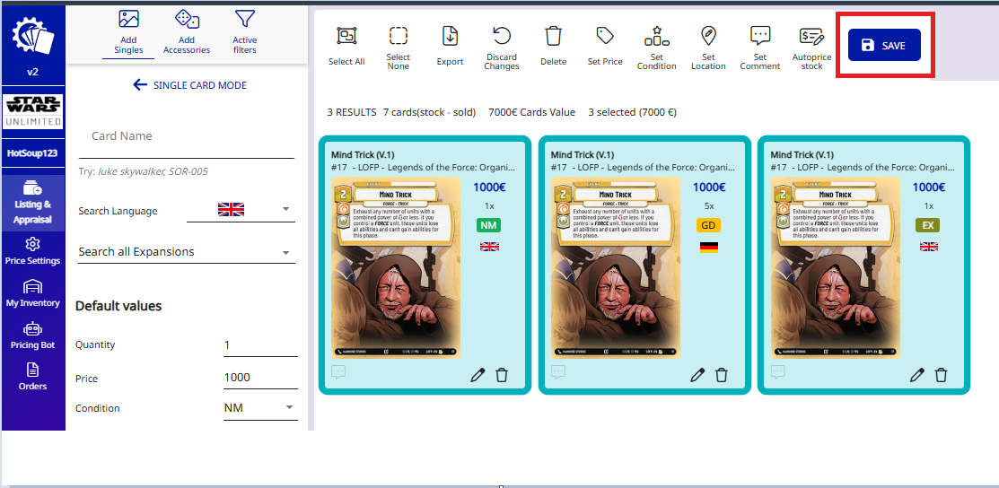Click the EX condition badge
Screen dimensions: 999x488
pyautogui.click(x=929, y=225)
